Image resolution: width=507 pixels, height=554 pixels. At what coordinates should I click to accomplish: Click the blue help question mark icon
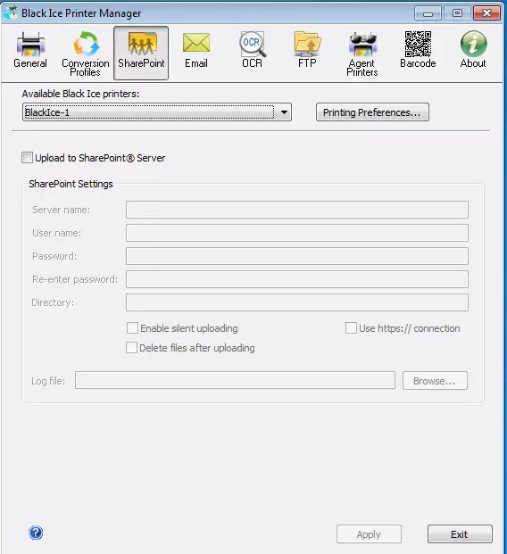36,533
